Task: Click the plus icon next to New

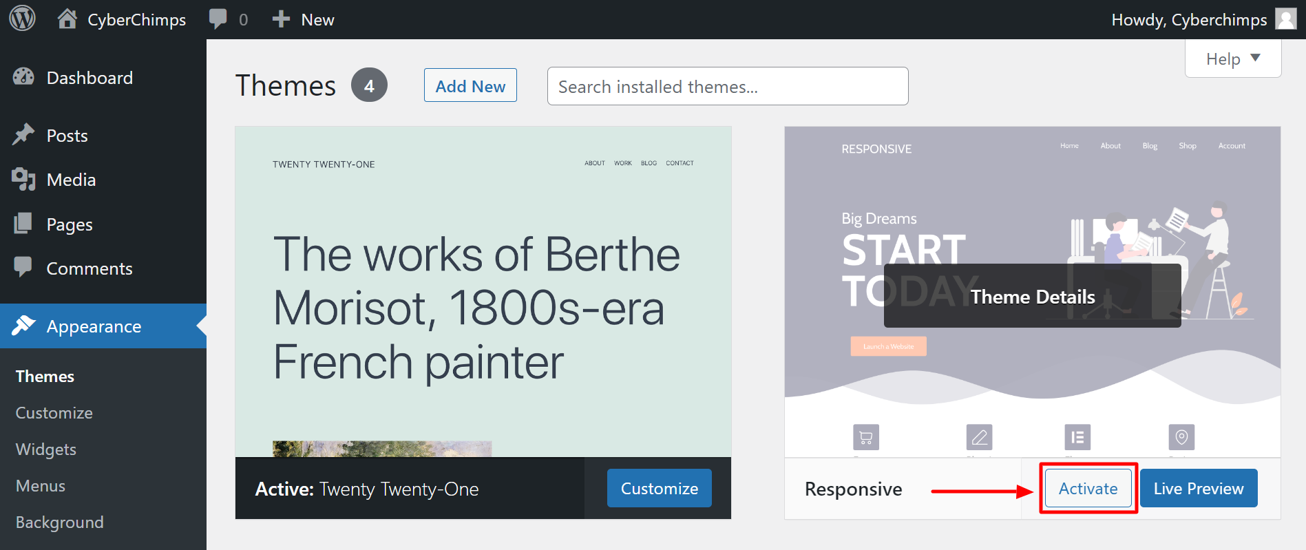Action: (x=281, y=19)
